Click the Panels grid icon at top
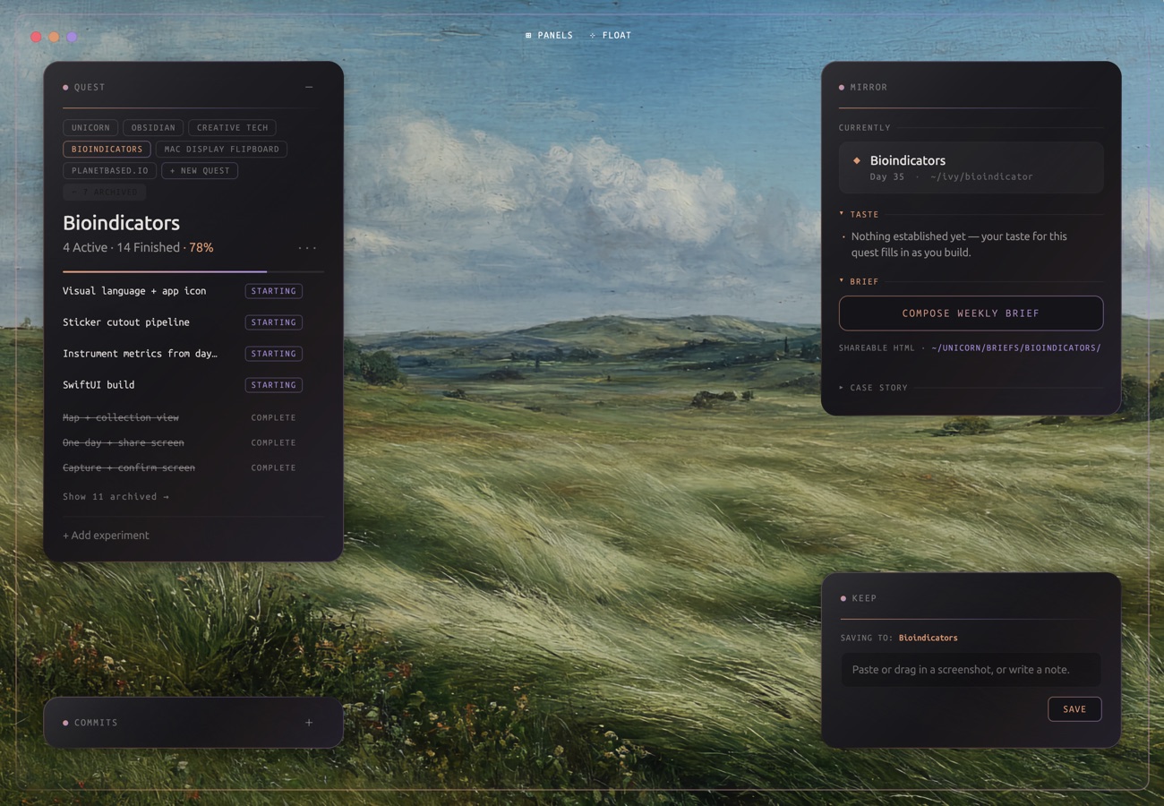 point(528,36)
